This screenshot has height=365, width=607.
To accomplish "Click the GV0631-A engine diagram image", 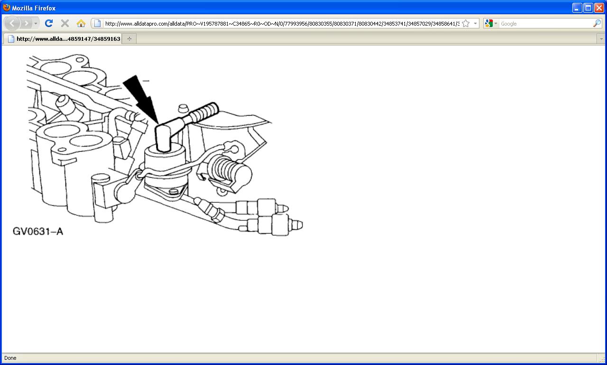I will click(158, 145).
